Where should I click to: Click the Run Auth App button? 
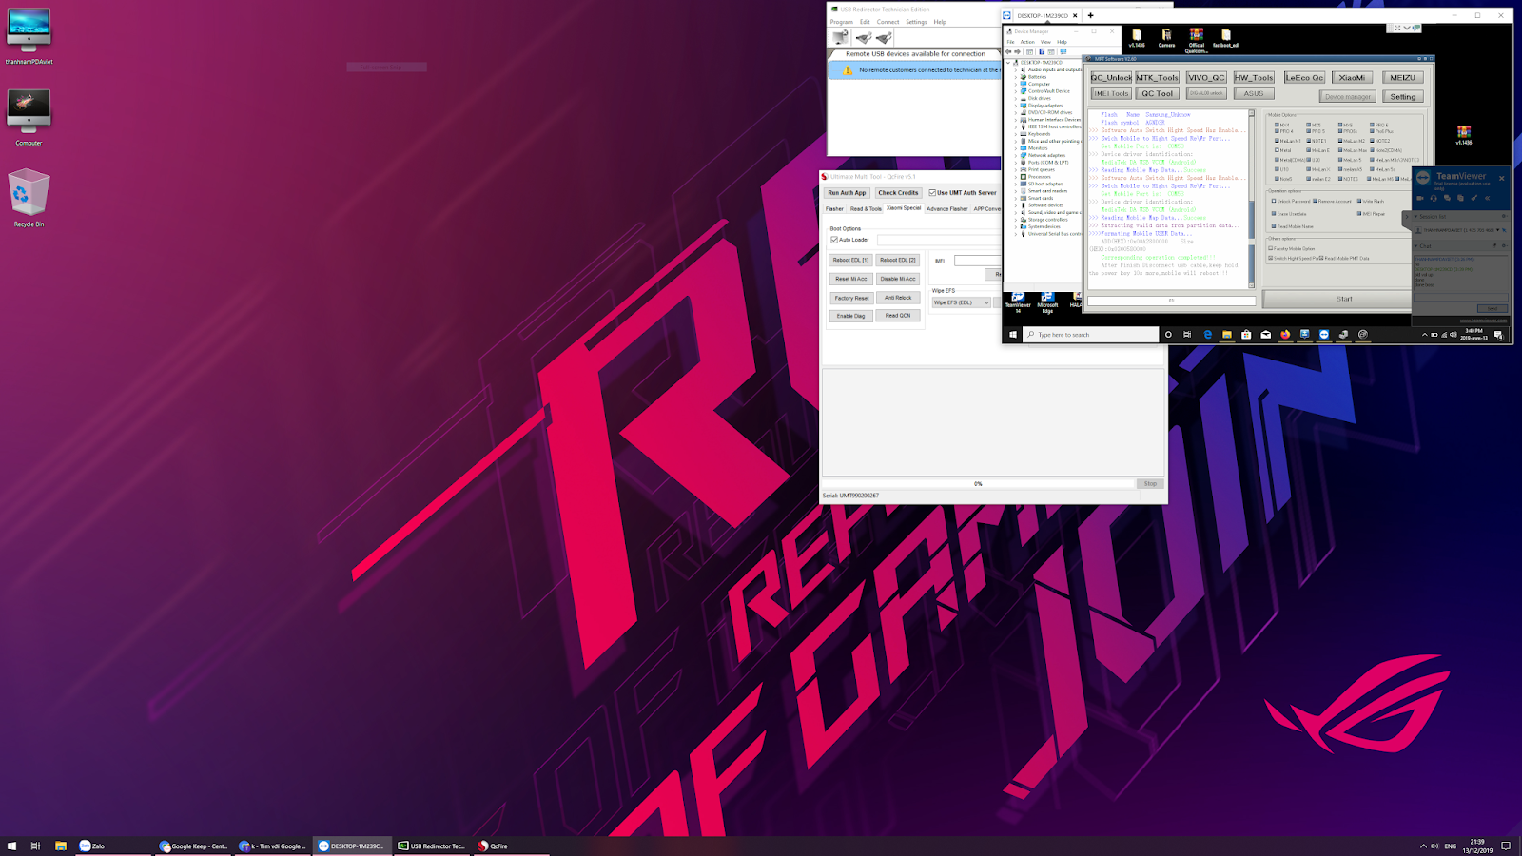pos(847,193)
